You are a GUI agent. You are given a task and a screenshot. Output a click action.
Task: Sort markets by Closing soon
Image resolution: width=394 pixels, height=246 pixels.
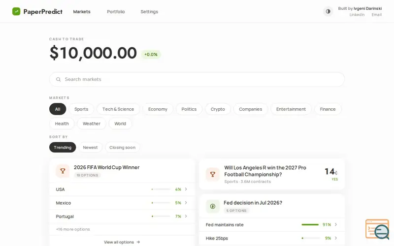pyautogui.click(x=122, y=147)
